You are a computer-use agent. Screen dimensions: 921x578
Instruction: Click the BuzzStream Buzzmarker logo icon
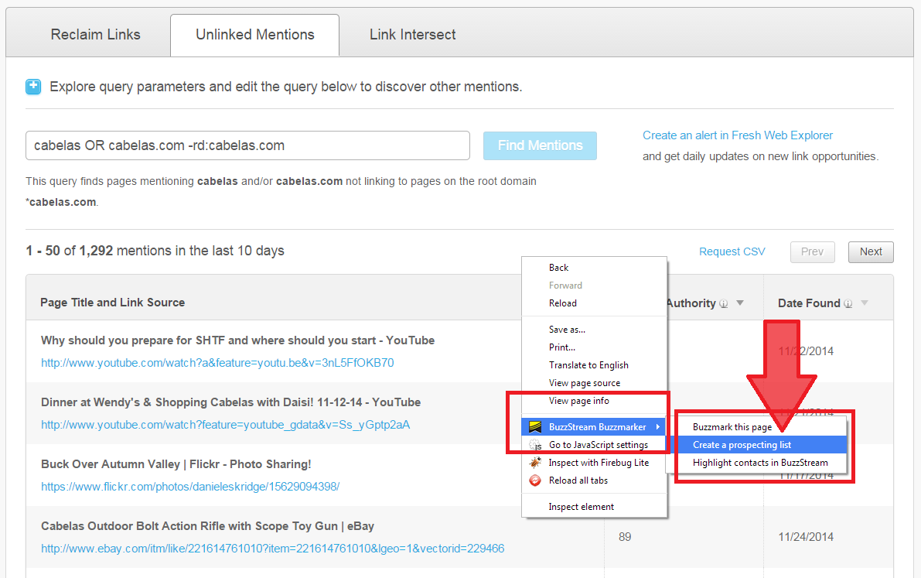[535, 427]
